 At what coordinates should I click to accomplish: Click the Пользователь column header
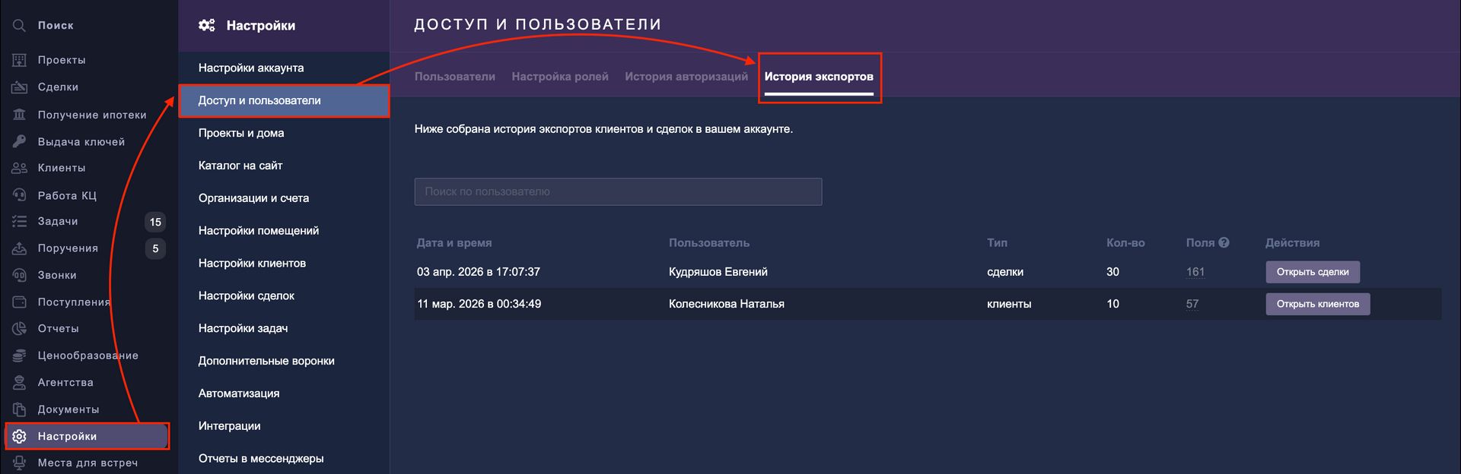709,243
